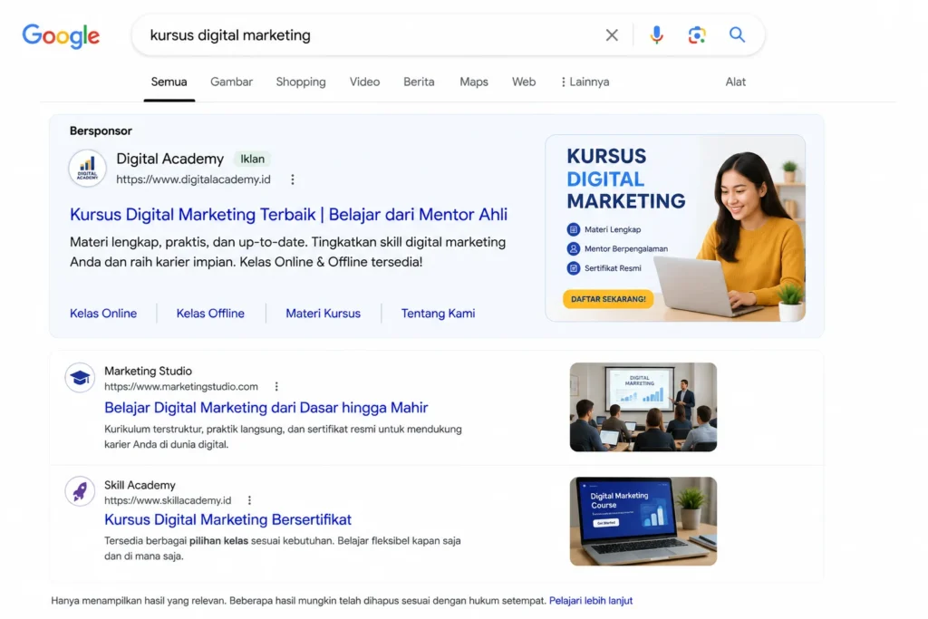Click Sertifikat Resmi item in banner

604,268
